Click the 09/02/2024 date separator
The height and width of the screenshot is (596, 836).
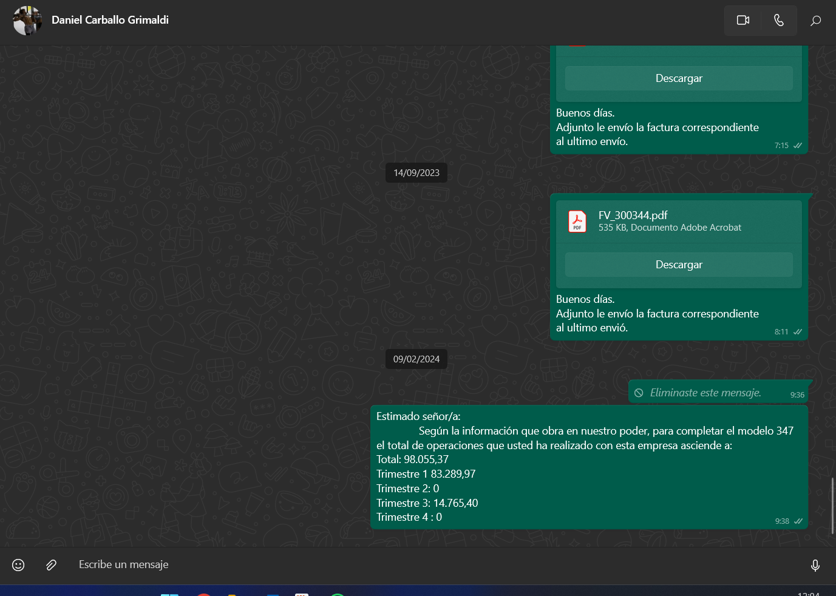tap(416, 359)
